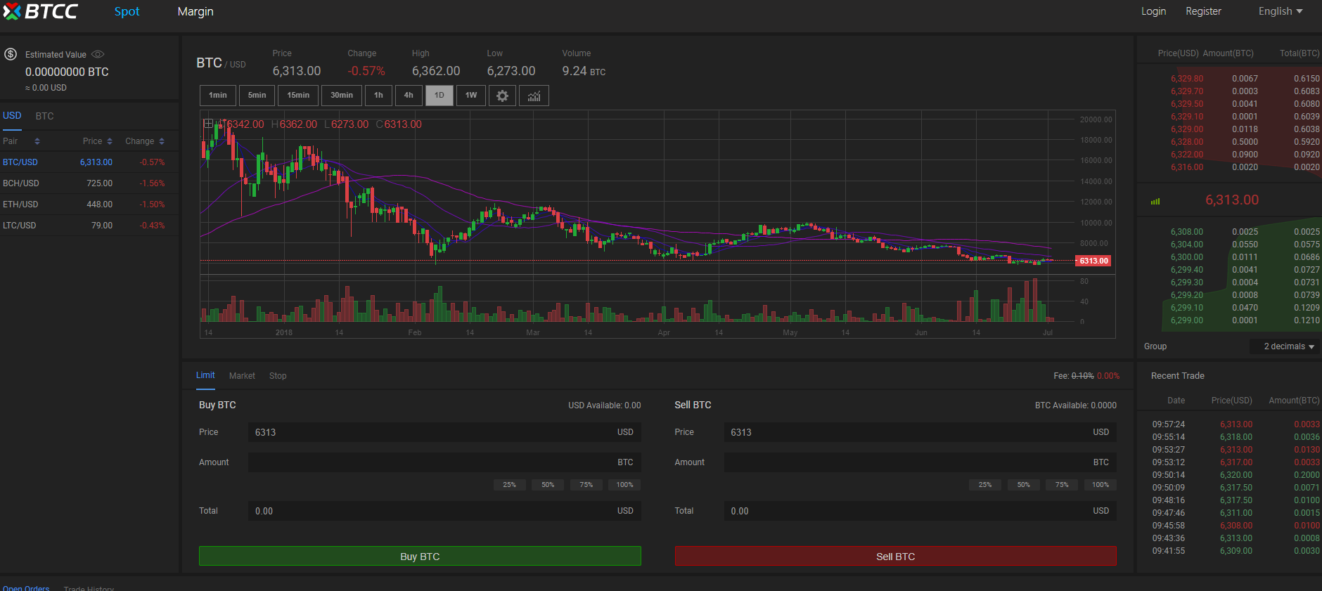Sort pairs by Change arrows
The width and height of the screenshot is (1322, 591).
click(162, 141)
